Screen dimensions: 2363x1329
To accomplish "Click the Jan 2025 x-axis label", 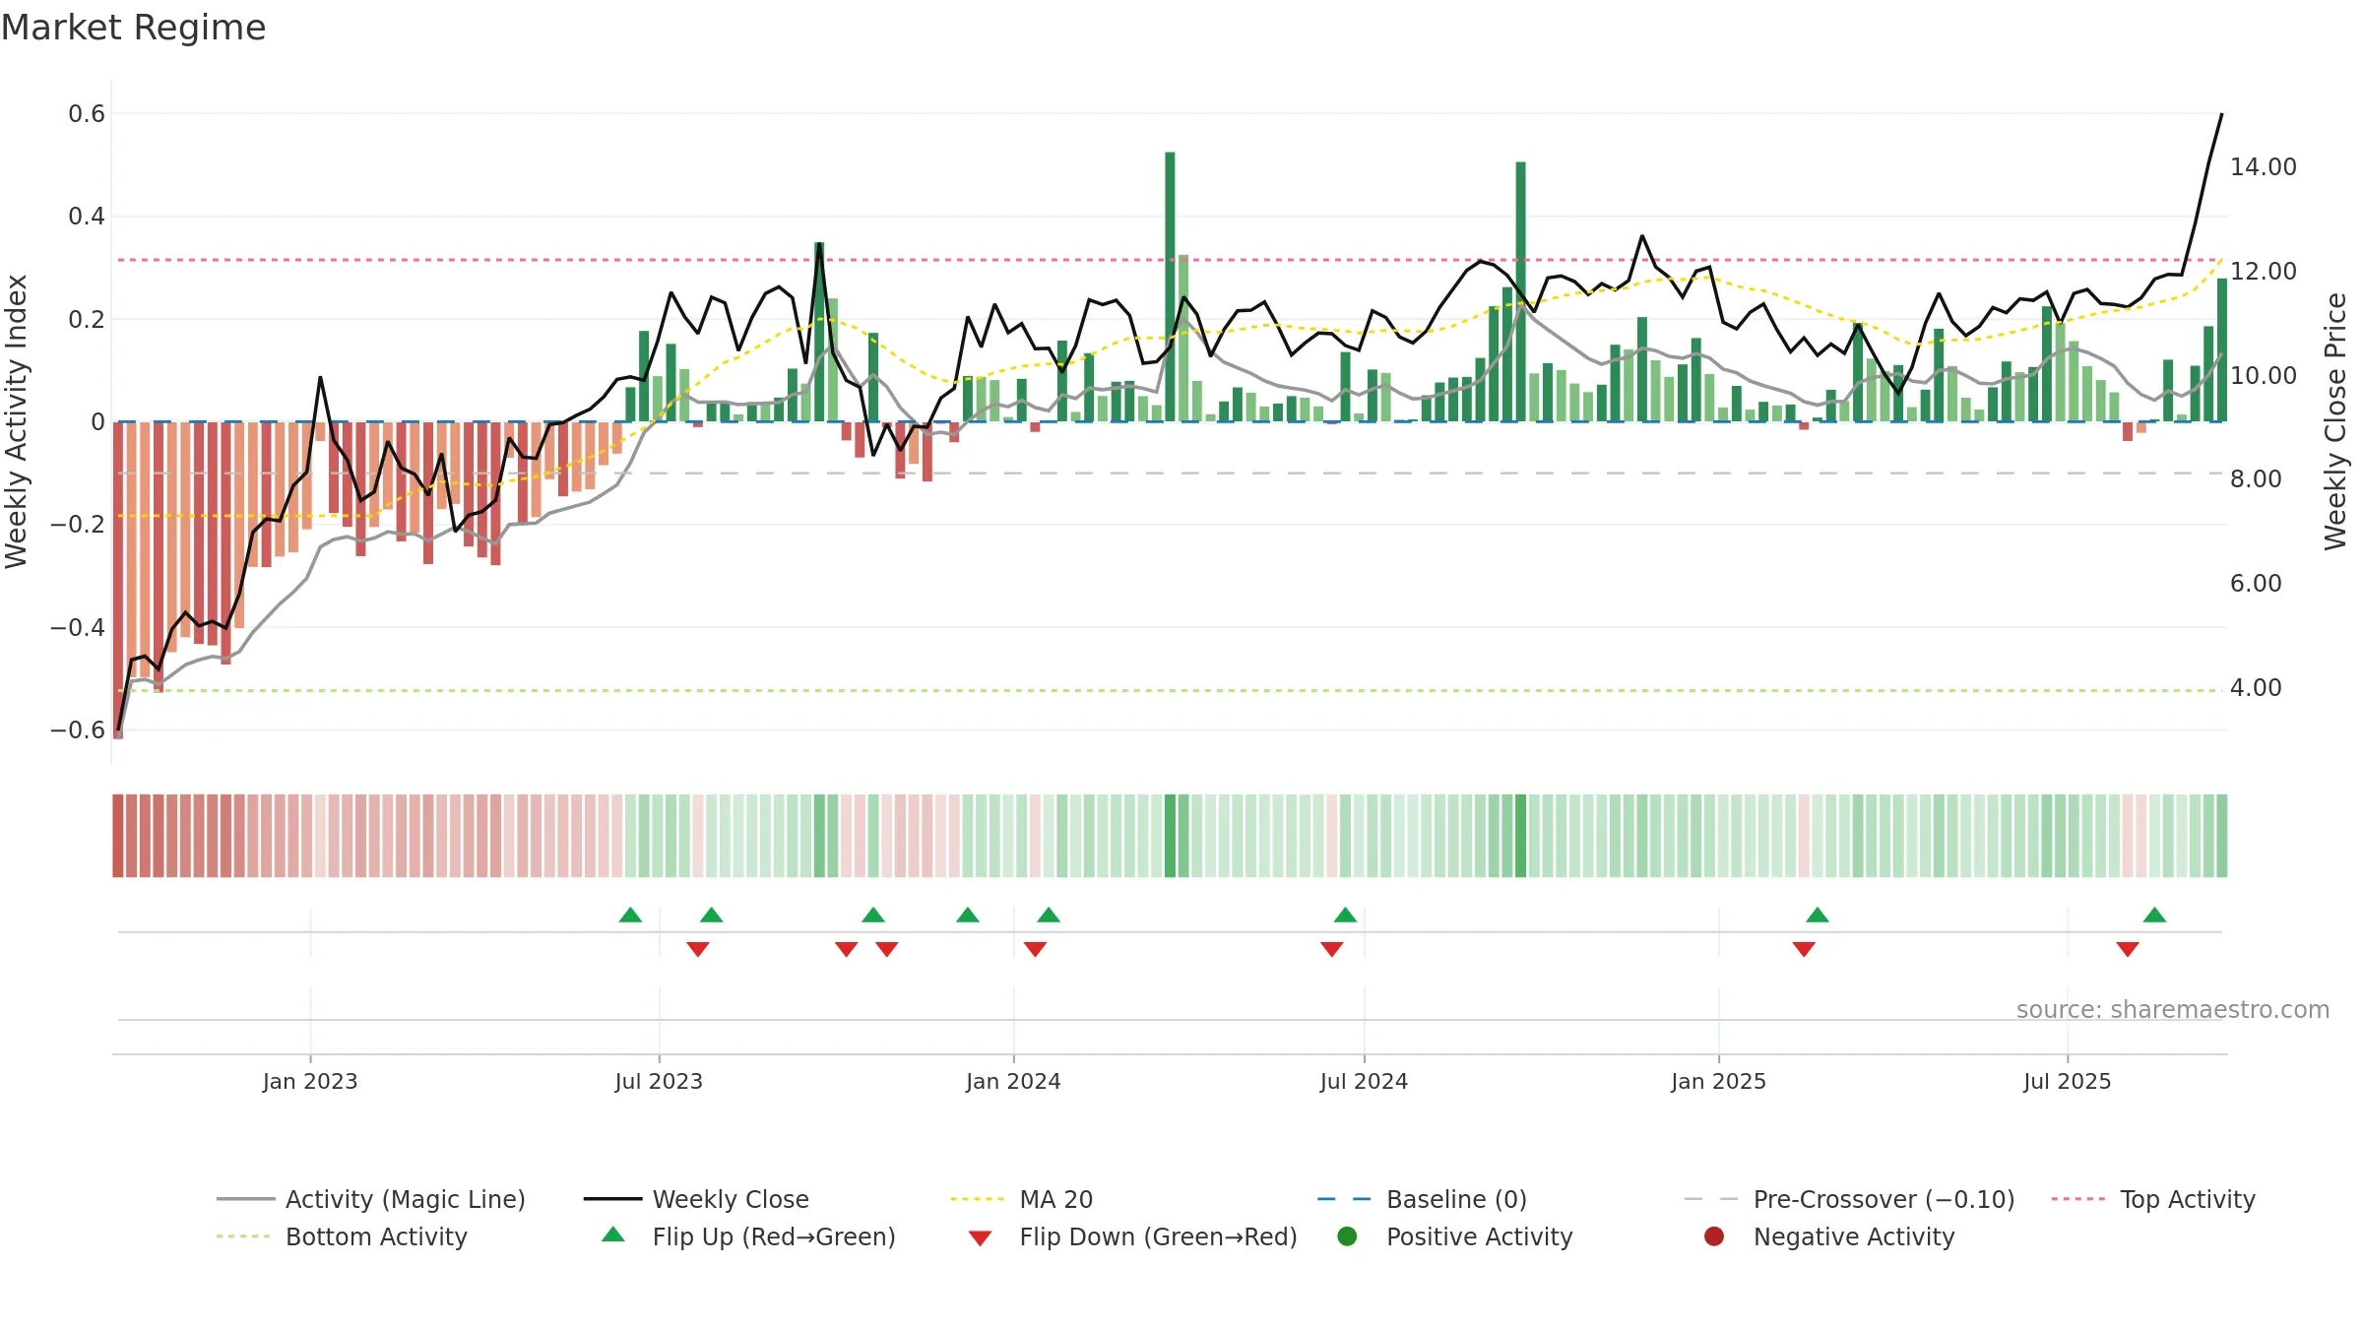I will click(1718, 1082).
